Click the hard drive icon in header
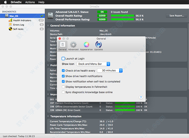This screenshot has width=189, height=138. pos(50,15)
